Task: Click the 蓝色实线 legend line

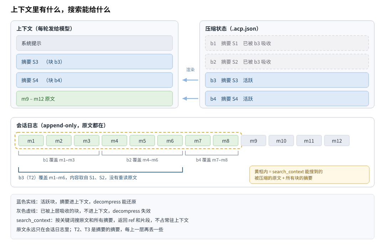Action: click(x=76, y=202)
